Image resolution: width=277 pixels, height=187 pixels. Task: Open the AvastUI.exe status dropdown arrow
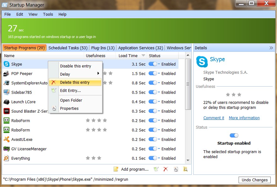159,139
